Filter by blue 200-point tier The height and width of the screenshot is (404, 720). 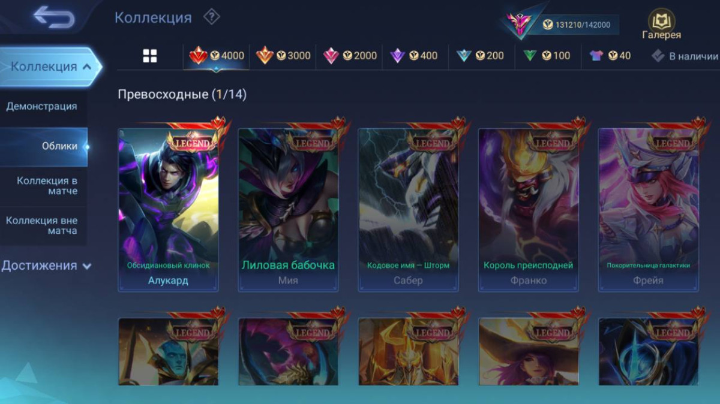point(480,56)
